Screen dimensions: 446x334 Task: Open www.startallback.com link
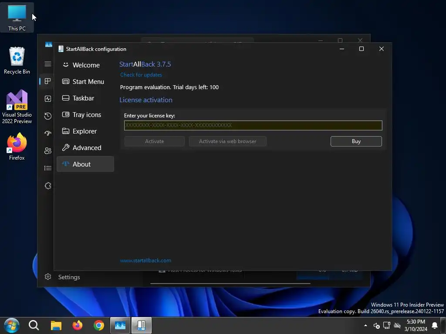(145, 261)
